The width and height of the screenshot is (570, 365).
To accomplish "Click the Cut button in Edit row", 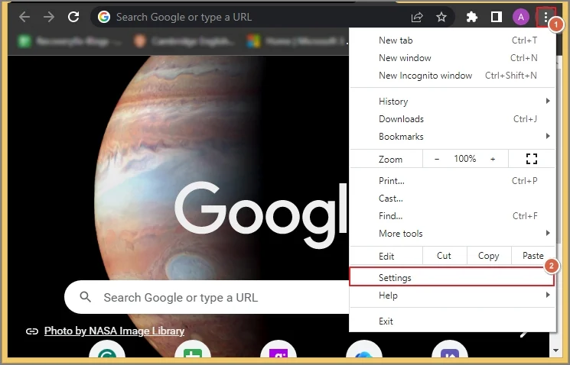I will (x=445, y=256).
